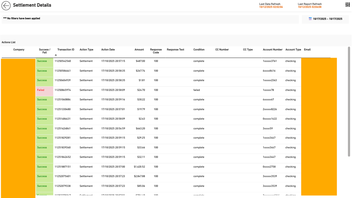
Task: Click the $19.79 amount cell
Action: 141,109
